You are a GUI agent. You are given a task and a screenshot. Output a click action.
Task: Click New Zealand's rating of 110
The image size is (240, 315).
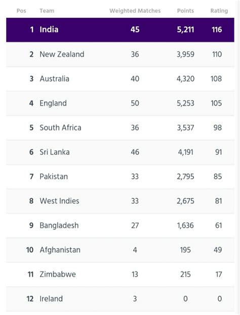coord(217,54)
